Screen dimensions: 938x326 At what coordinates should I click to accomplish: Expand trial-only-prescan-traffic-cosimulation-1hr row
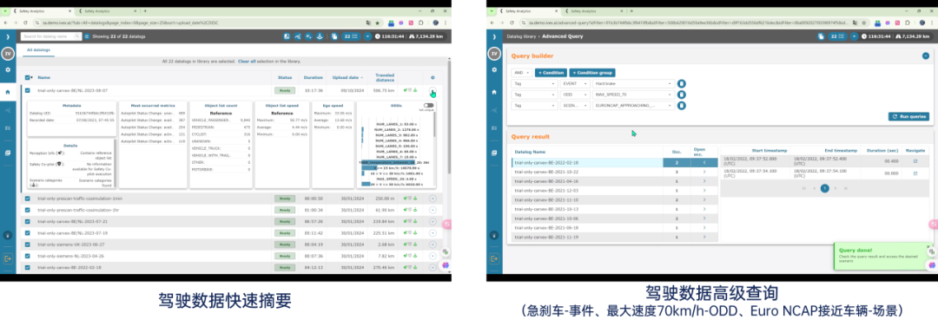pyautogui.click(x=433, y=210)
